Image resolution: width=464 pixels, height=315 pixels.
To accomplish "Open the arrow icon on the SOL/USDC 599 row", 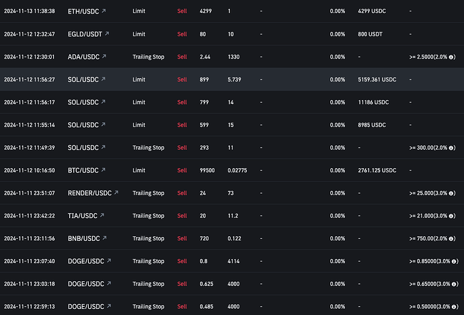I will coord(103,125).
